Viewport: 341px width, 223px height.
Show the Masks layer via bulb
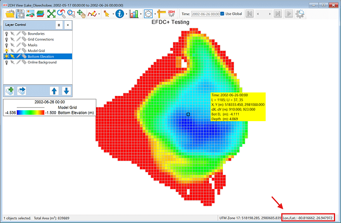point(6,45)
